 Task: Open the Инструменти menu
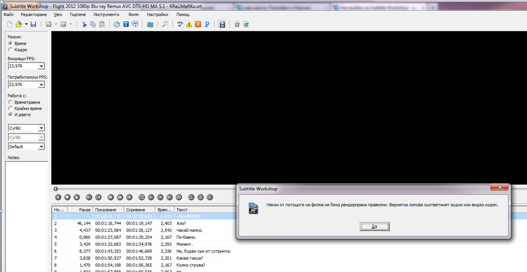[106, 14]
